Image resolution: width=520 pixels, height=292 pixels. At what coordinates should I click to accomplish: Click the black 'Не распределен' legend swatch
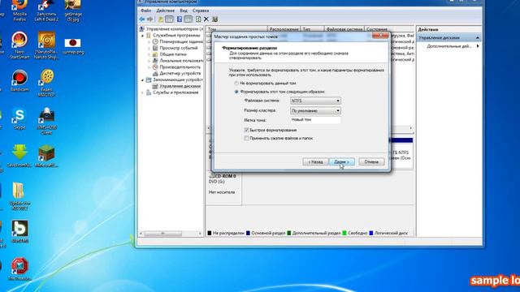210,233
